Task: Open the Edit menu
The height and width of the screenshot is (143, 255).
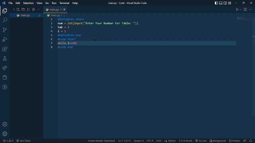Action: pos(18,3)
